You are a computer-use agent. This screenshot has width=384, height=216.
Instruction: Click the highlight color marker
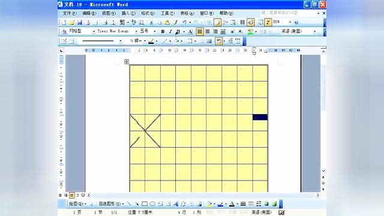tap(250, 32)
